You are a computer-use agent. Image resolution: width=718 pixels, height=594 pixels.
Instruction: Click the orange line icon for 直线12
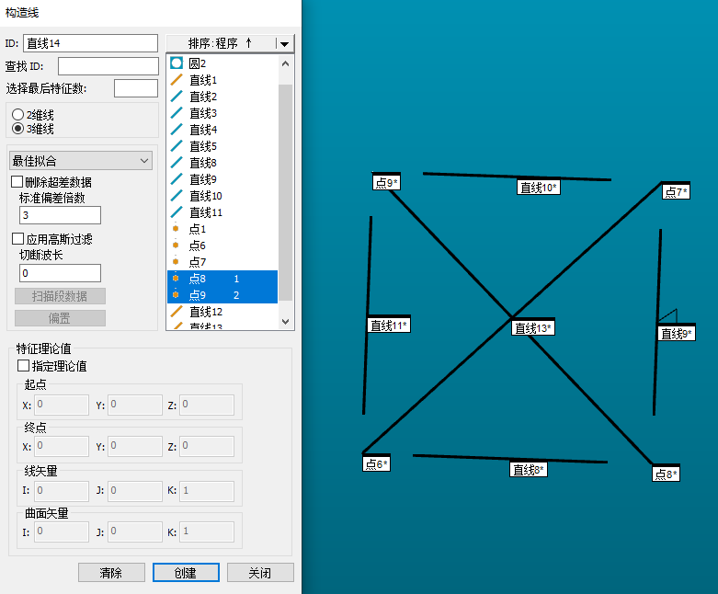click(177, 312)
